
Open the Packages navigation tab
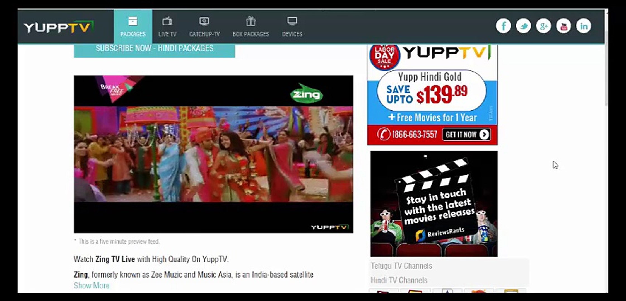click(133, 27)
